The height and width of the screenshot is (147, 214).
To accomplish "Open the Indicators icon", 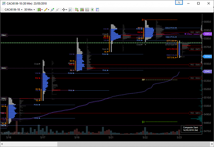I will [87, 10].
